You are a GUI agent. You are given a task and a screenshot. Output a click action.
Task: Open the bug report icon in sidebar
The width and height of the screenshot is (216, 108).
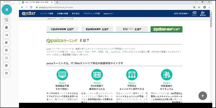click(x=6, y=28)
